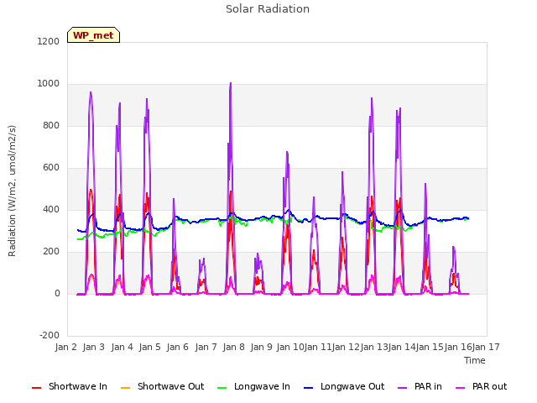Toggle the Shortwave Out legend entry
This screenshot has height=403, width=537.
pyautogui.click(x=162, y=386)
